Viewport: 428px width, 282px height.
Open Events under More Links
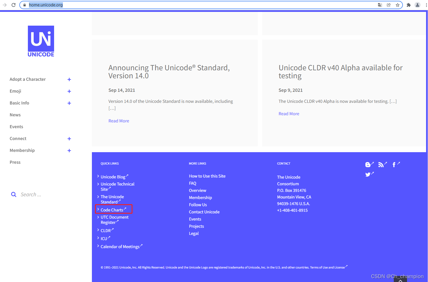195,219
